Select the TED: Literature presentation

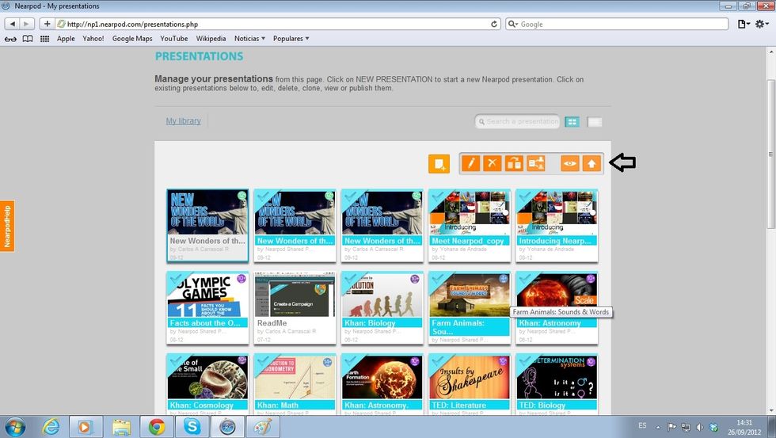click(x=469, y=384)
